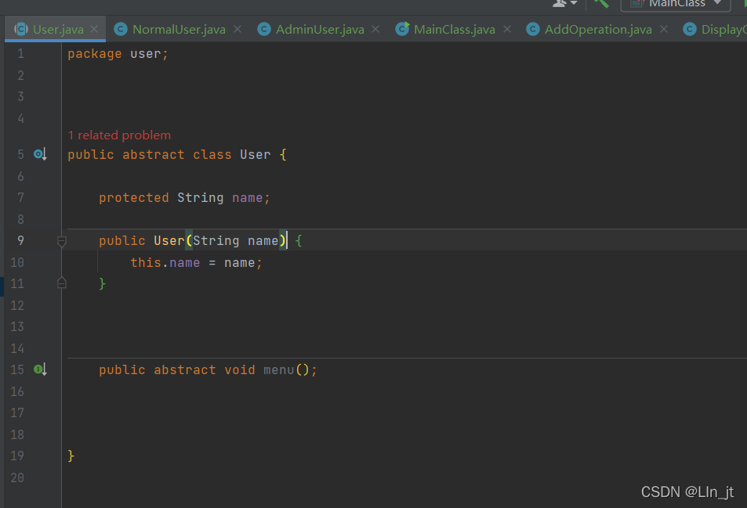Open the user account dropdown icon

[564, 3]
